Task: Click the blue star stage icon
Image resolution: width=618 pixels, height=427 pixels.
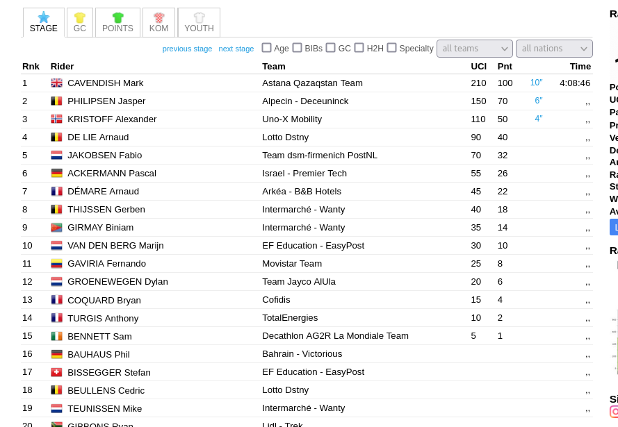Action: coord(44,17)
